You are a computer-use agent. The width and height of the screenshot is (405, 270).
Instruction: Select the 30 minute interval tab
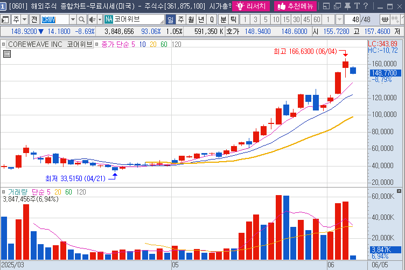[x=297, y=19]
